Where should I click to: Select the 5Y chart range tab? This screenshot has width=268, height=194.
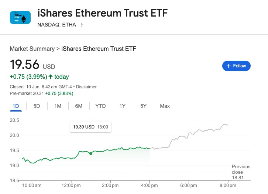pos(144,106)
